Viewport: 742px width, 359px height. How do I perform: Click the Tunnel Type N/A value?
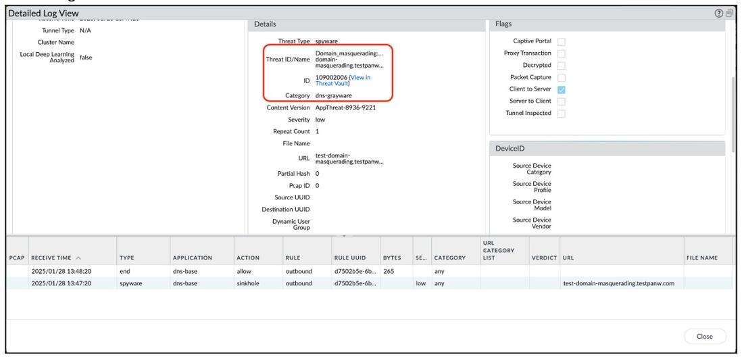(86, 30)
